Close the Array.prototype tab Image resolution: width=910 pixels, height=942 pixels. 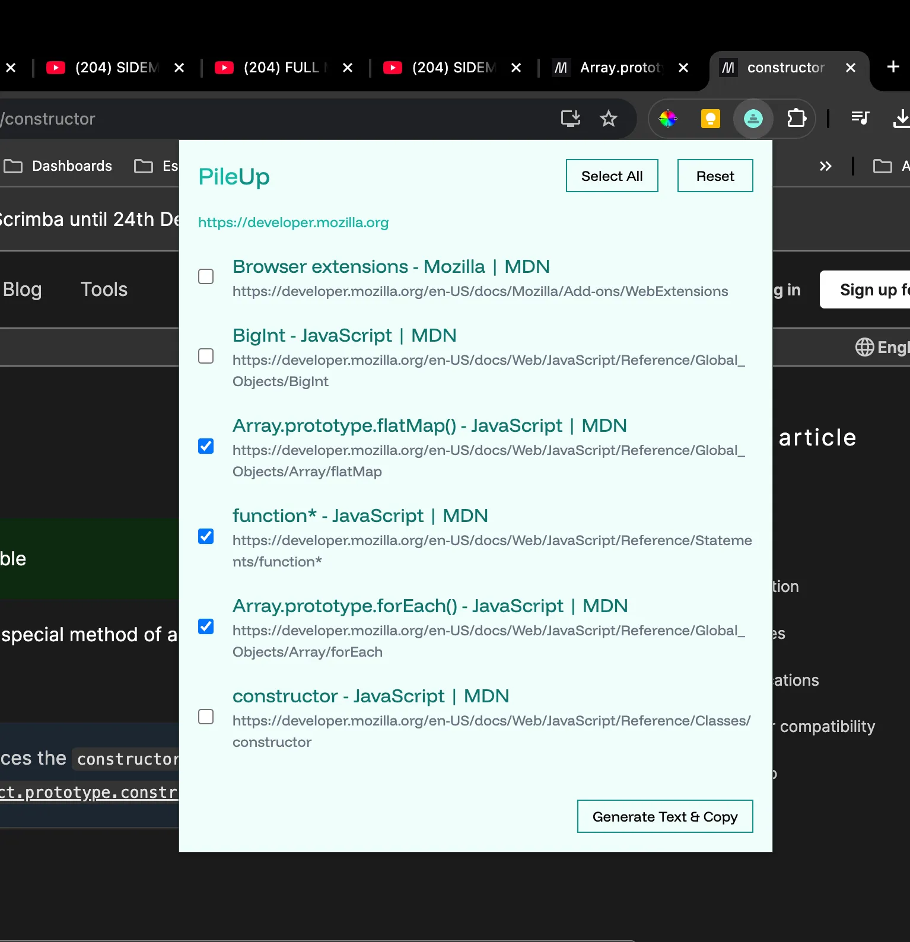pyautogui.click(x=683, y=68)
